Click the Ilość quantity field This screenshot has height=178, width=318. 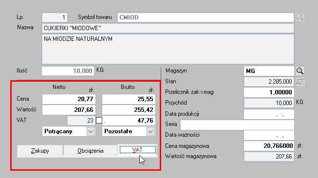(68, 71)
